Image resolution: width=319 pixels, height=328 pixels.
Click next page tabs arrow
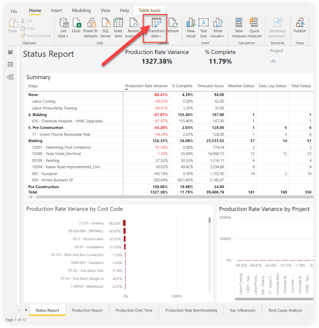(26, 310)
